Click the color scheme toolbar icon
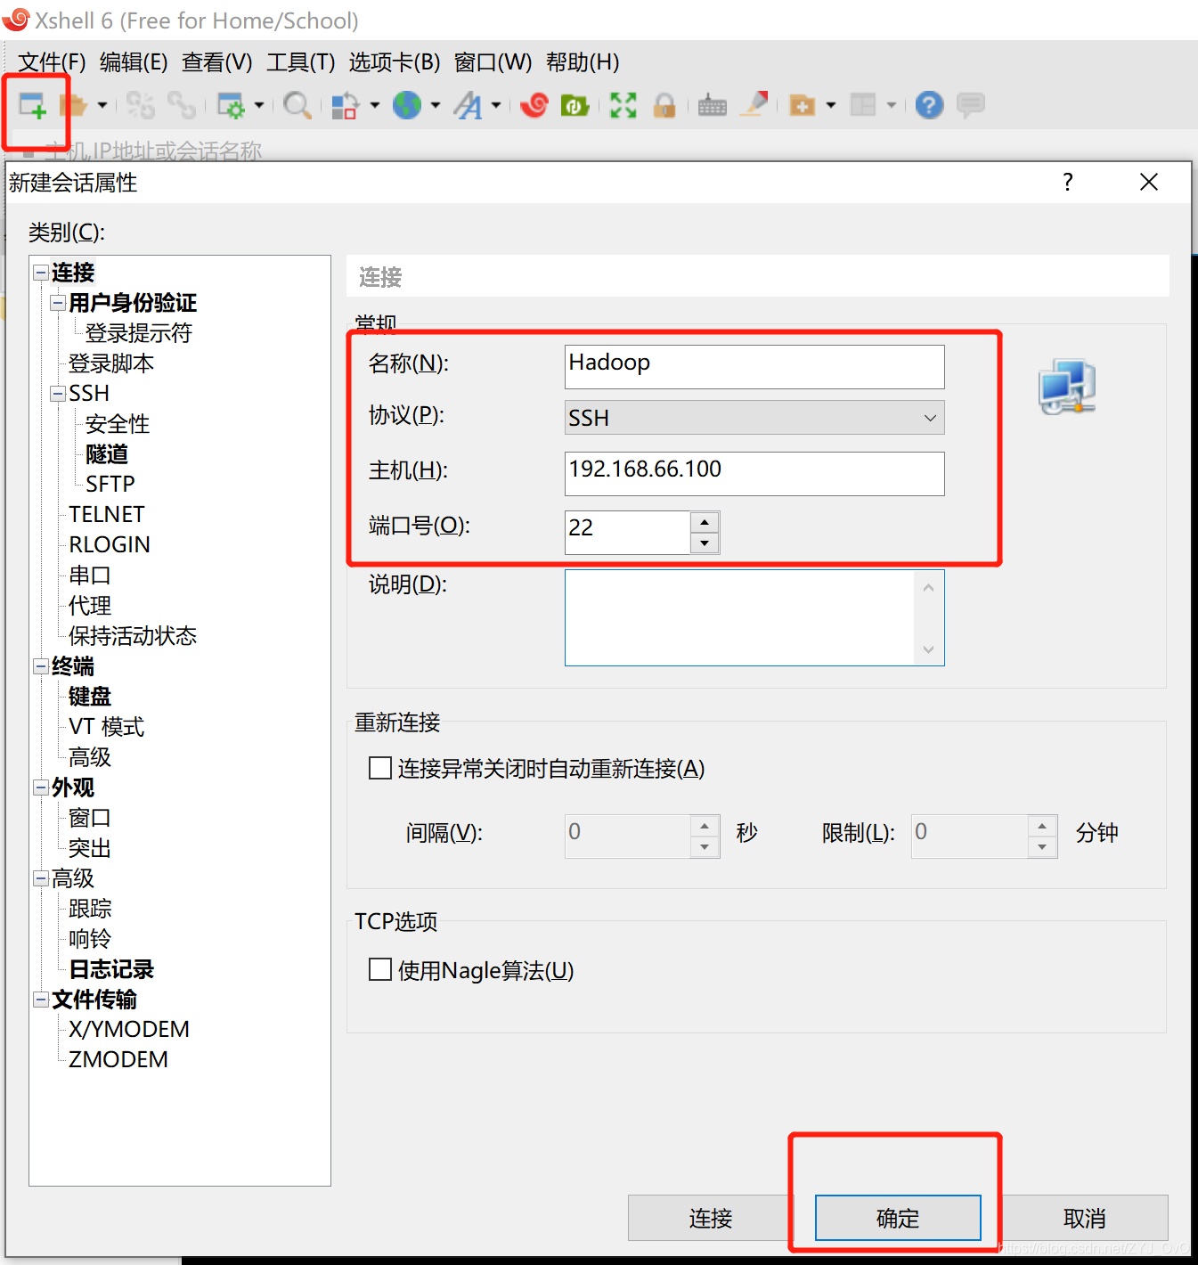Image resolution: width=1198 pixels, height=1265 pixels. tap(345, 105)
